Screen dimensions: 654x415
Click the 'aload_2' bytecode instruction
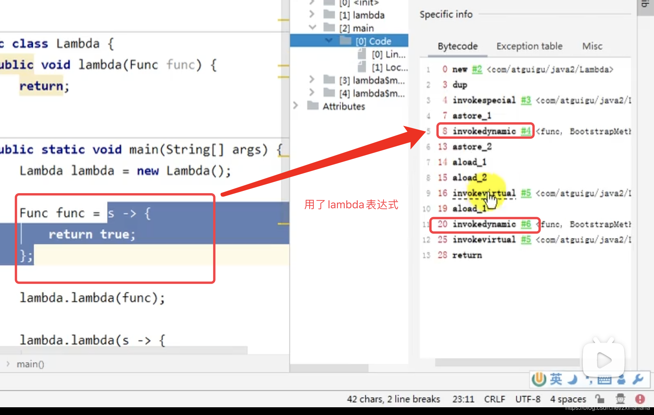click(x=469, y=178)
